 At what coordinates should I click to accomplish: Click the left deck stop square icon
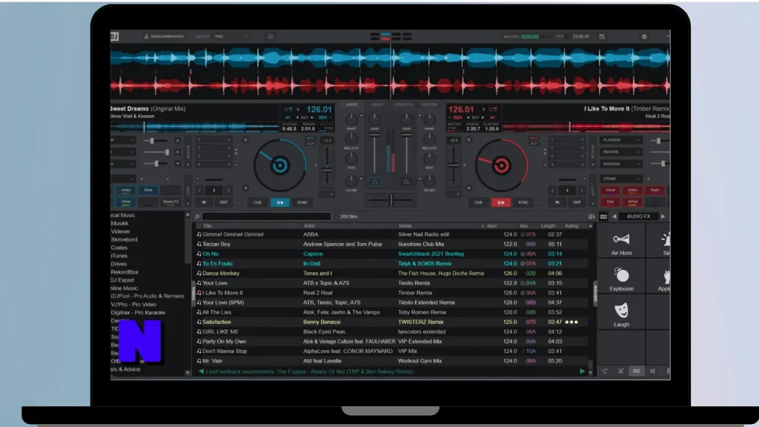(245, 188)
